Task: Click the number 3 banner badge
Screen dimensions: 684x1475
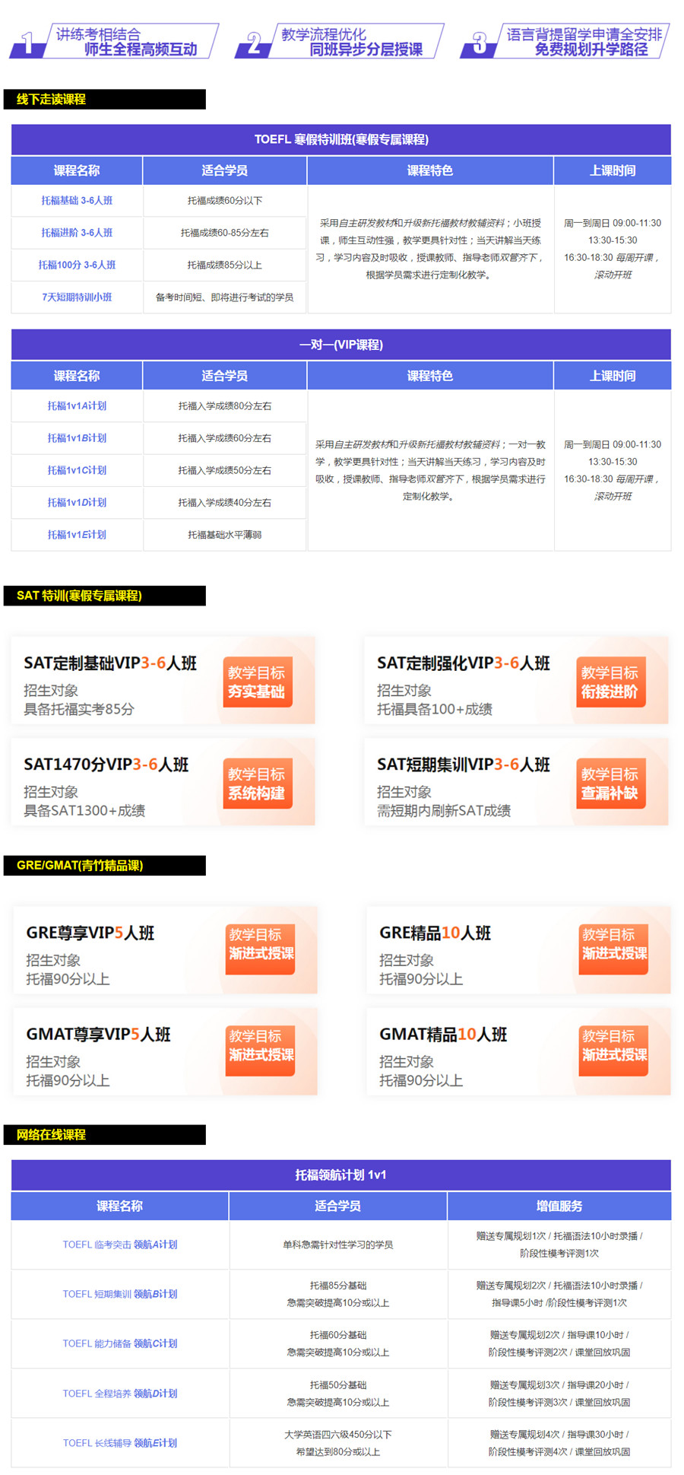Action: (x=480, y=43)
